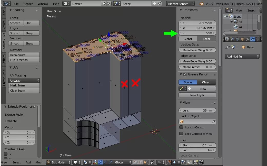Viewport: 267px width, 166px height.
Task: Toggle the auto merge editing icon
Action: (x=190, y=162)
